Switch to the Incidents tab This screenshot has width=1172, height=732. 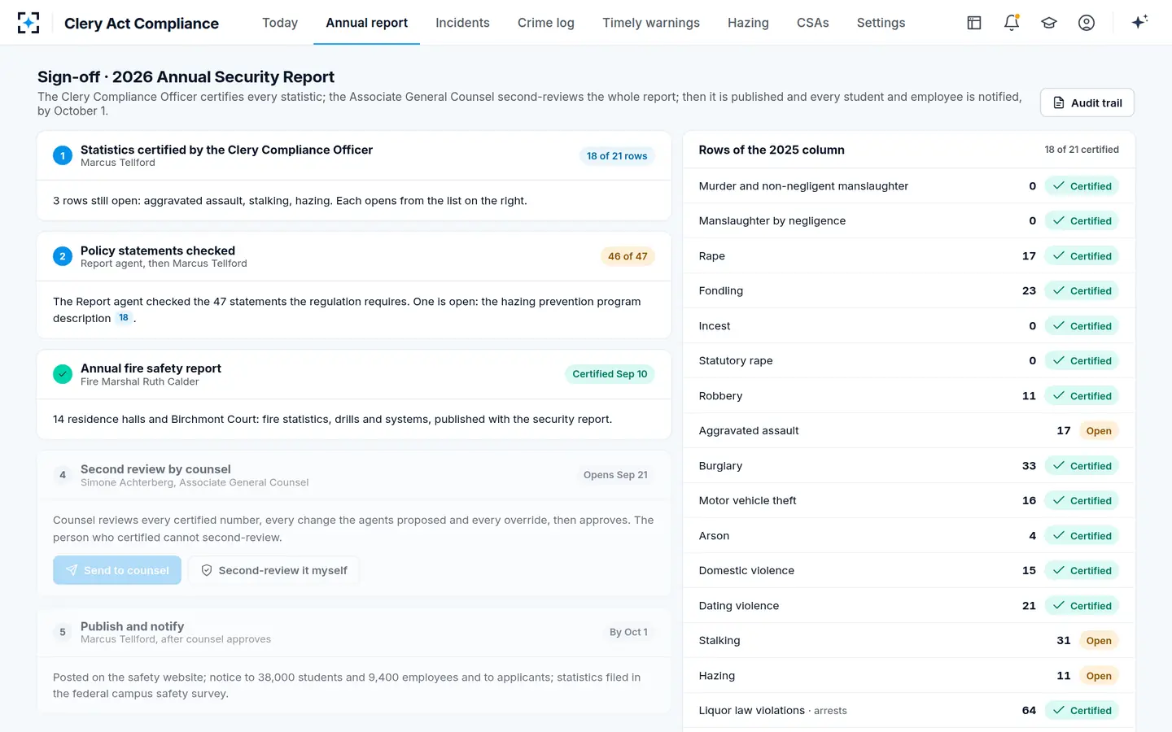[462, 23]
